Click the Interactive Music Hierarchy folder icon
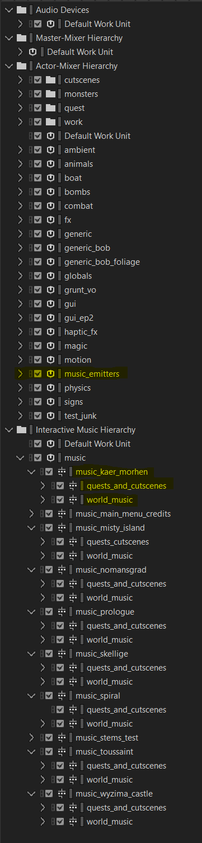The width and height of the screenshot is (202, 843). (22, 430)
